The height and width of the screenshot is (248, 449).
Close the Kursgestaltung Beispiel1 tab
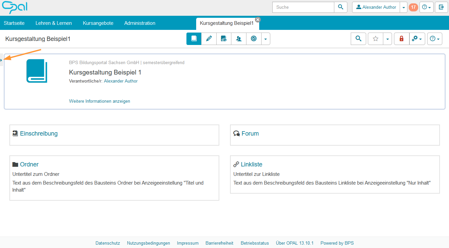point(258,19)
